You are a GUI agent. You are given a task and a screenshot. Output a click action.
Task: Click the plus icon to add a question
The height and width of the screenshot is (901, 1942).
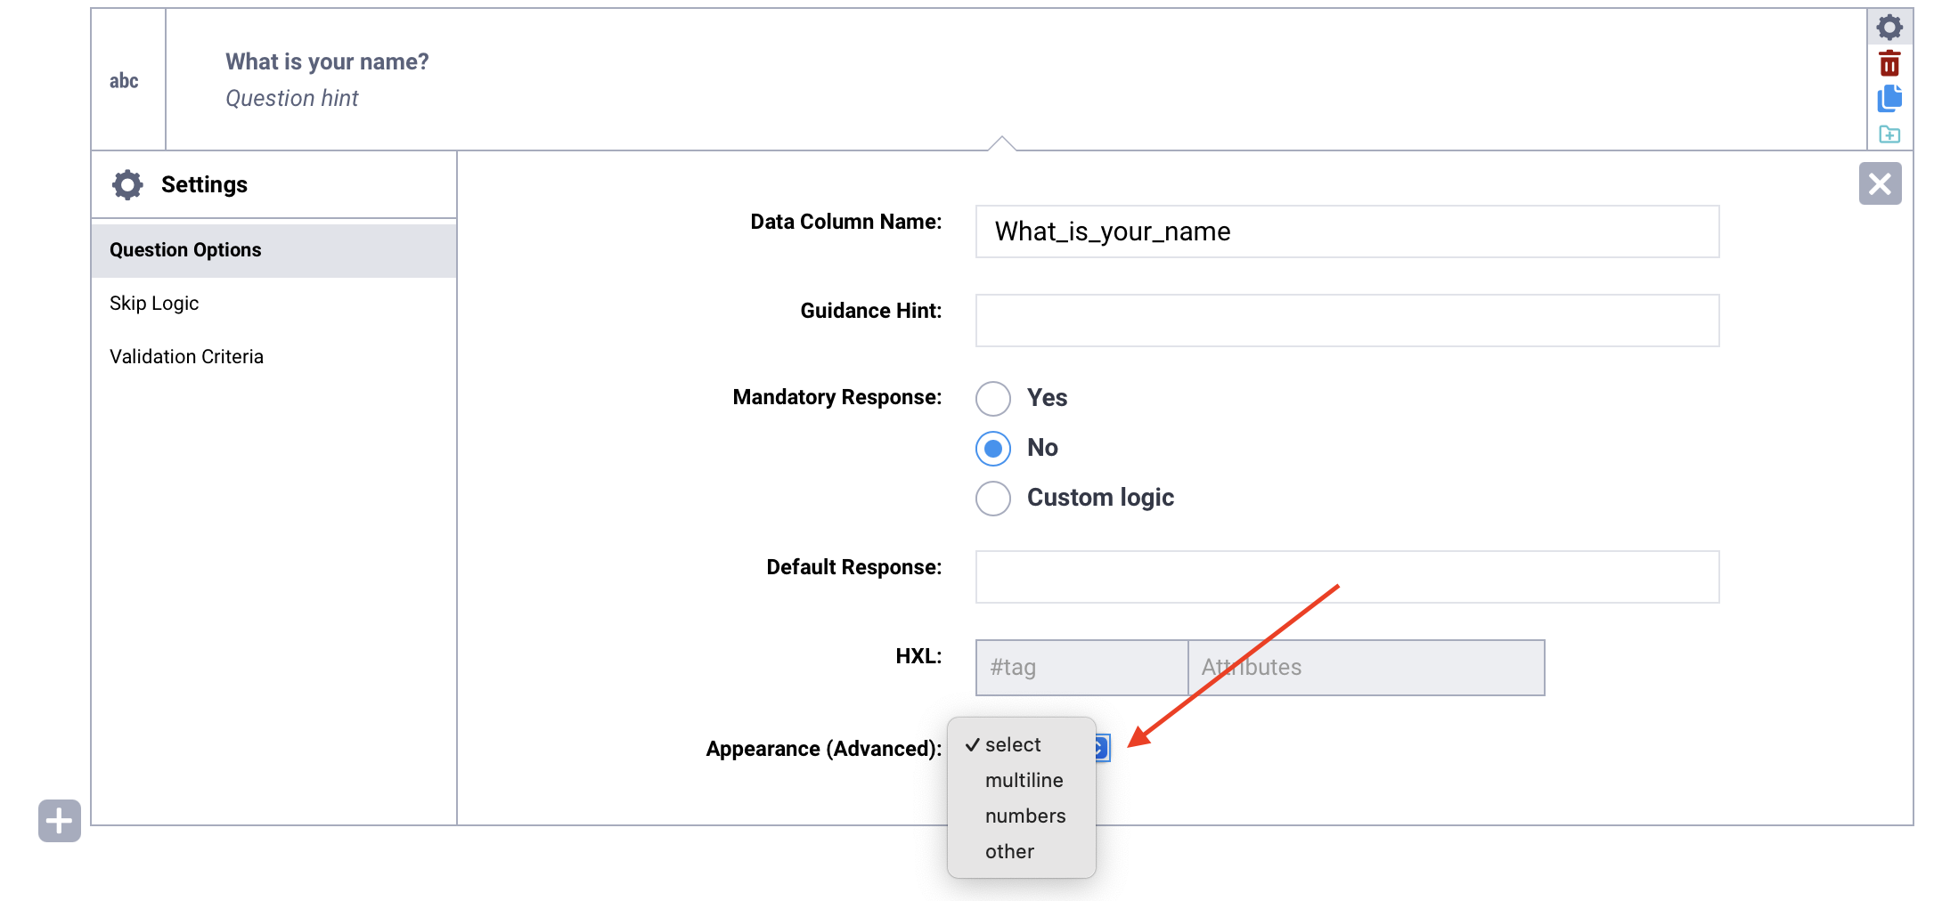59,821
